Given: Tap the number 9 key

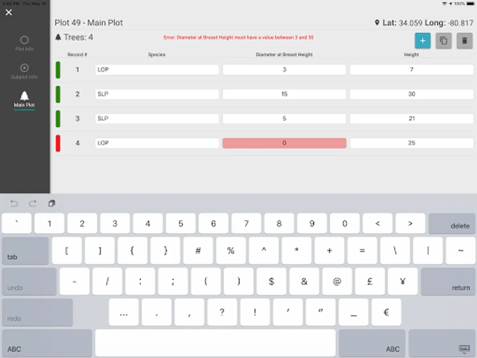Looking at the screenshot, I should click(x=312, y=224).
